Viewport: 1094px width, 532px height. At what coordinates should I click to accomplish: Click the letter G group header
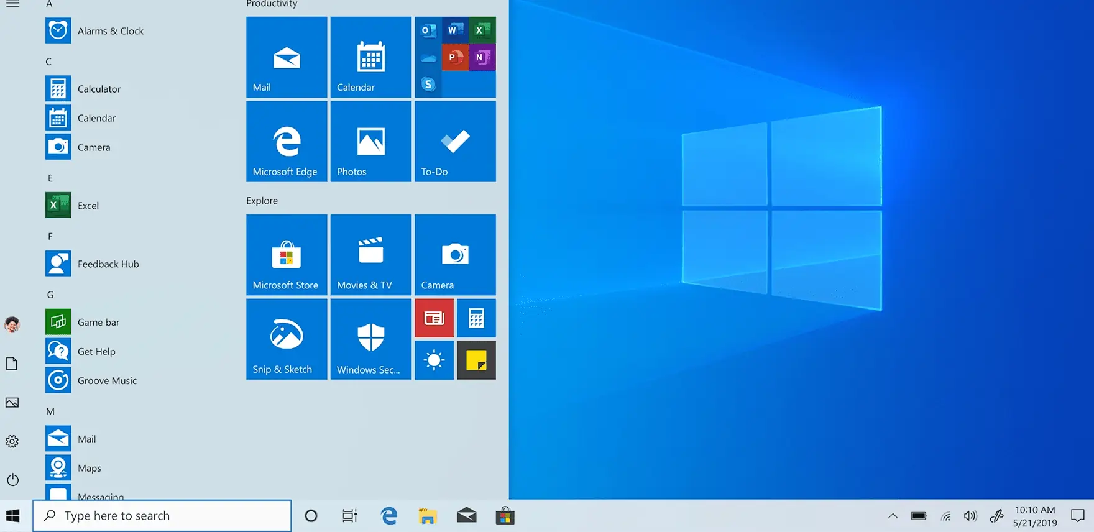click(x=50, y=295)
